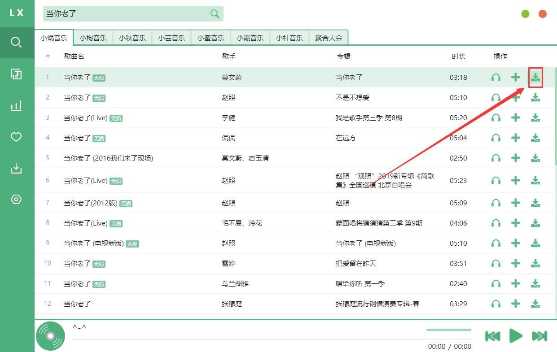
Task: Open the playlist icon in sidebar
Action: pos(16,74)
